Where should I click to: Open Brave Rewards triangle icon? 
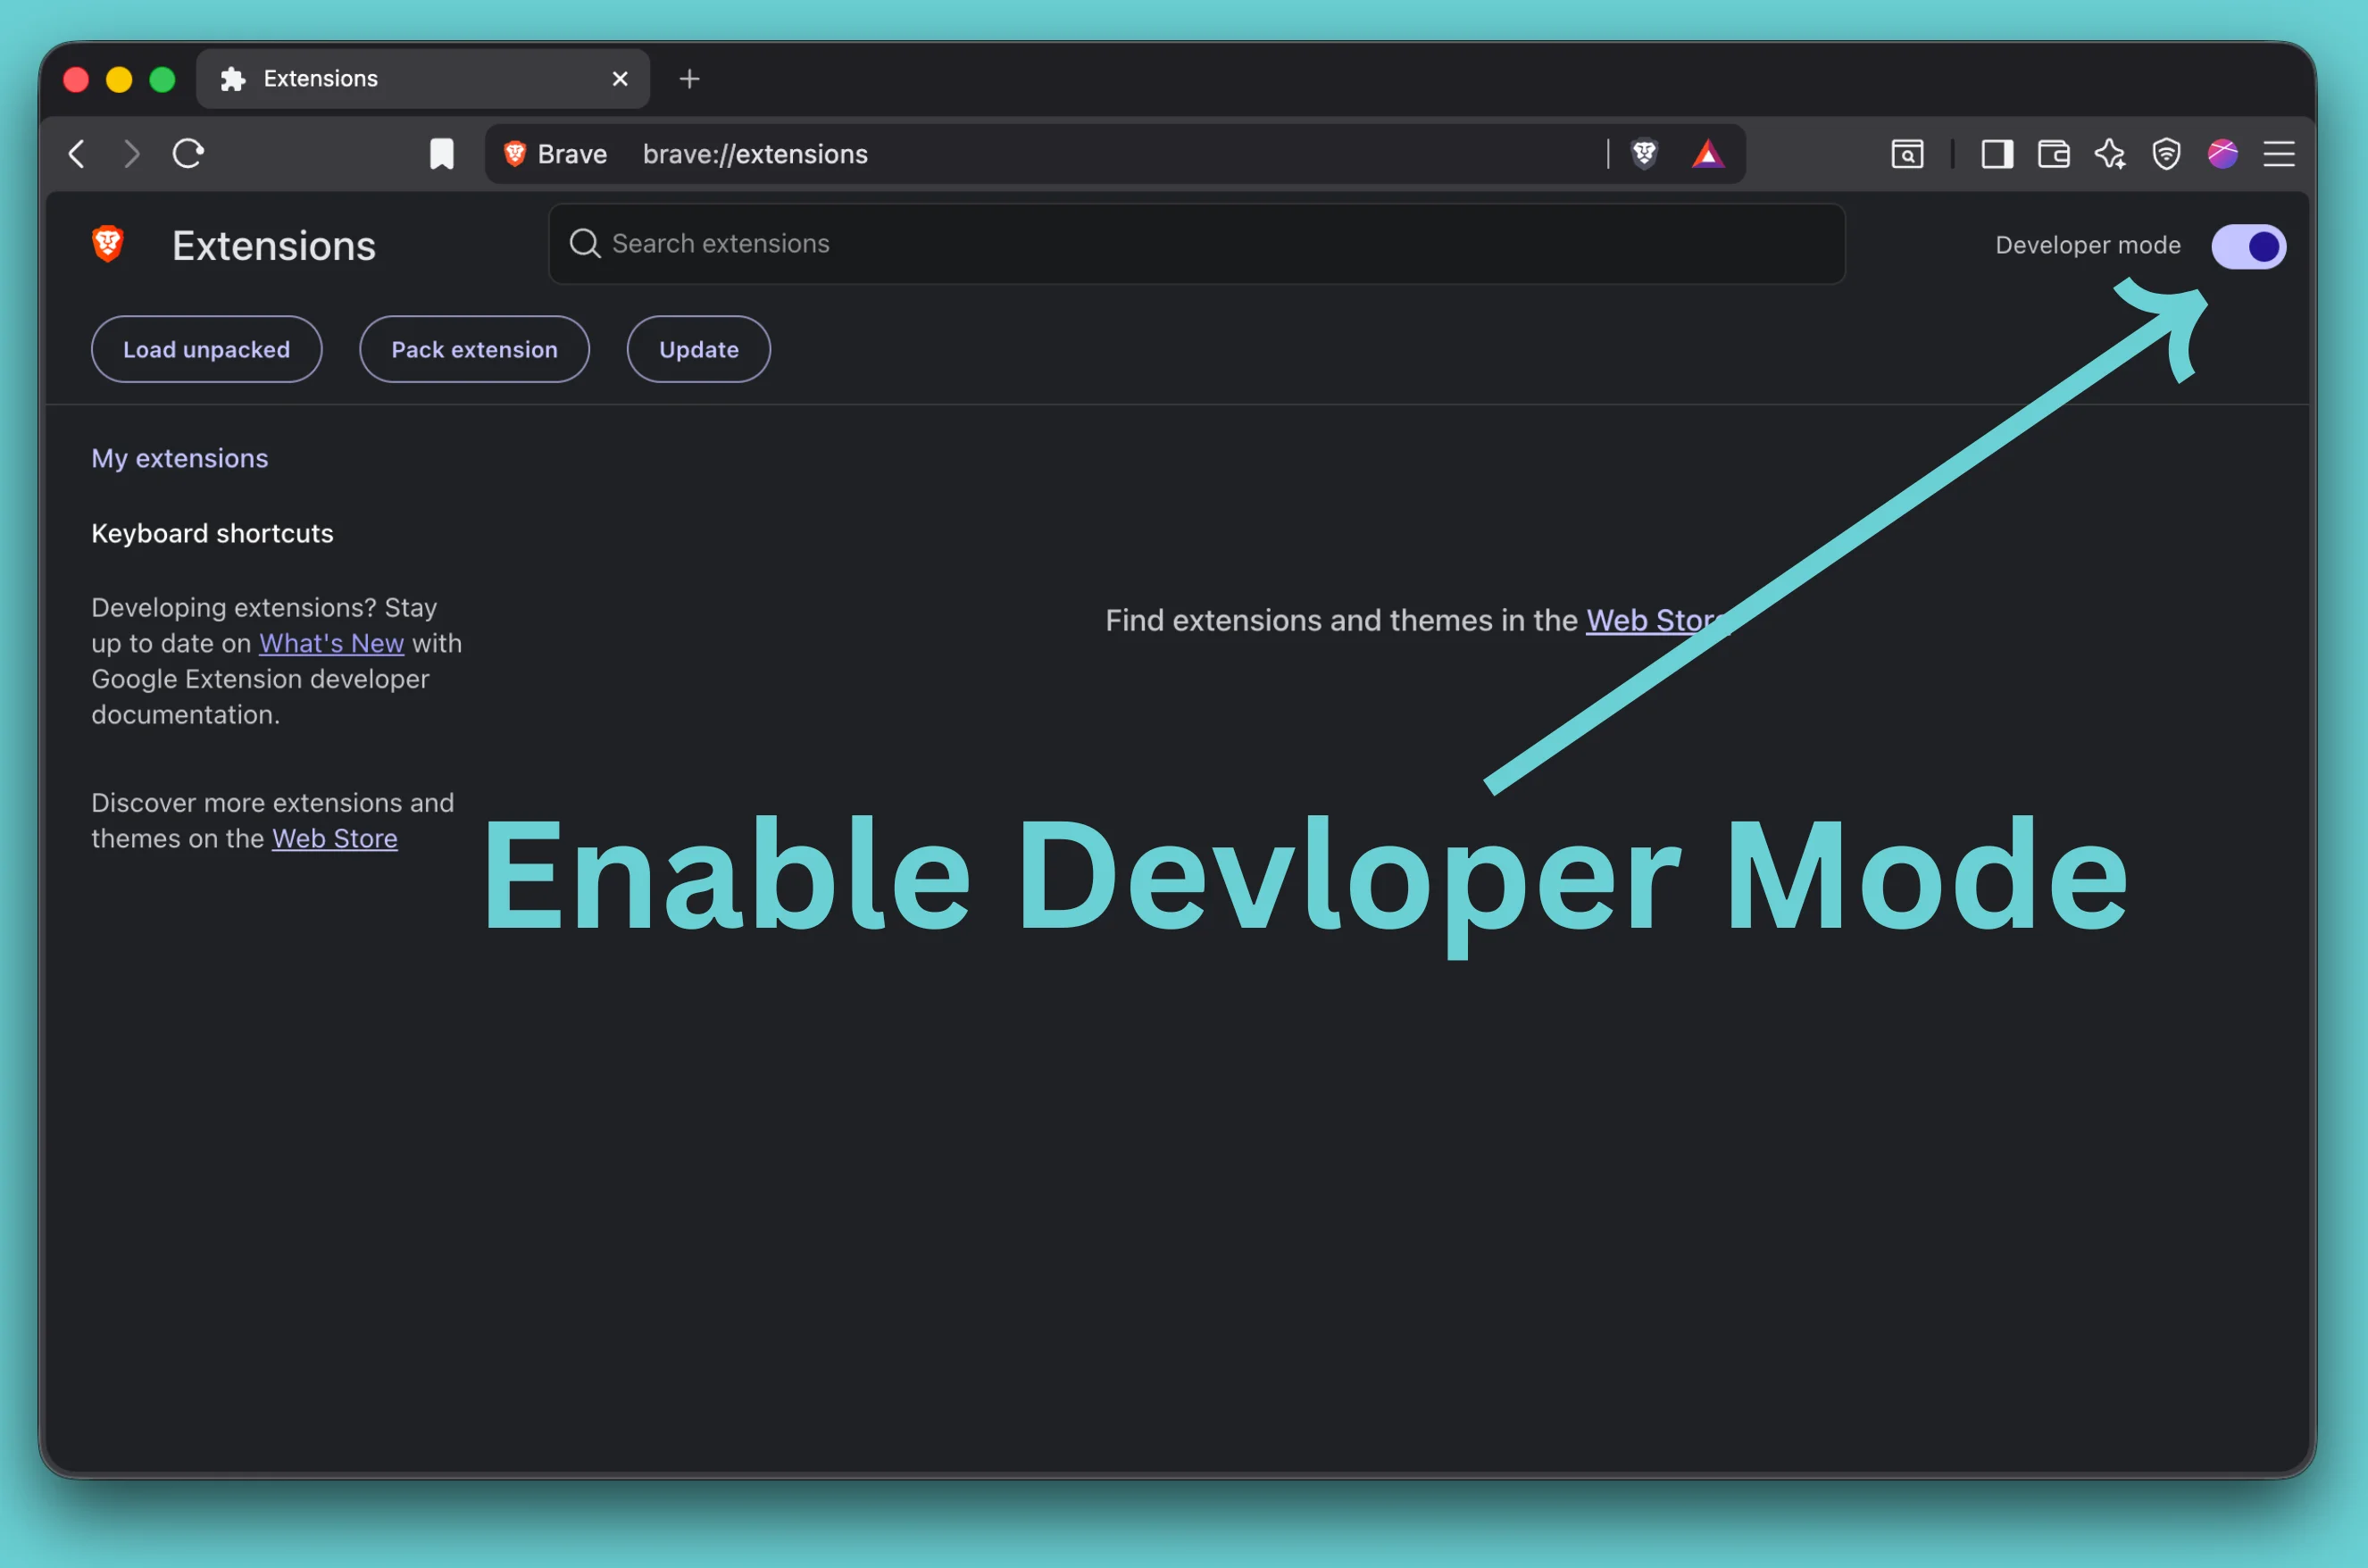[1708, 154]
